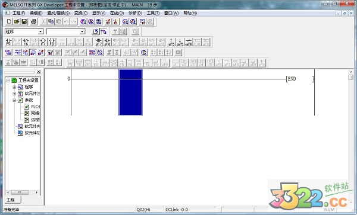
Task: Toggle monitor mode magnifier icon
Action: click(x=33, y=53)
